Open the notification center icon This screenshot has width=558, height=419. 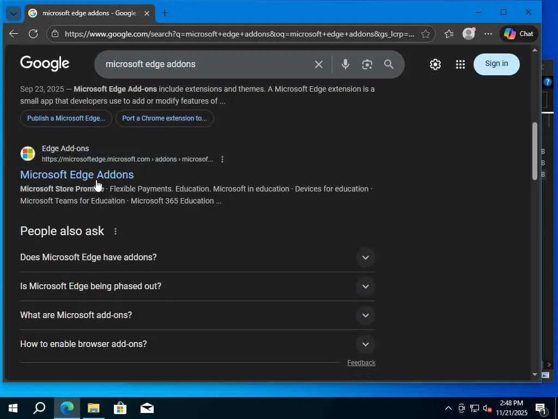click(541, 409)
